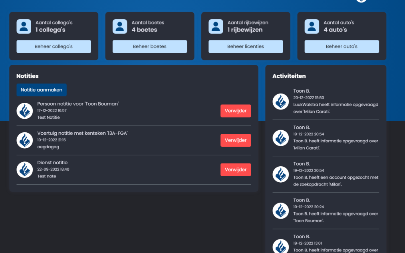Select the 'Persoon notitie voor Toon Bouman' title
Viewport: 405px width, 253px height.
pyautogui.click(x=78, y=104)
